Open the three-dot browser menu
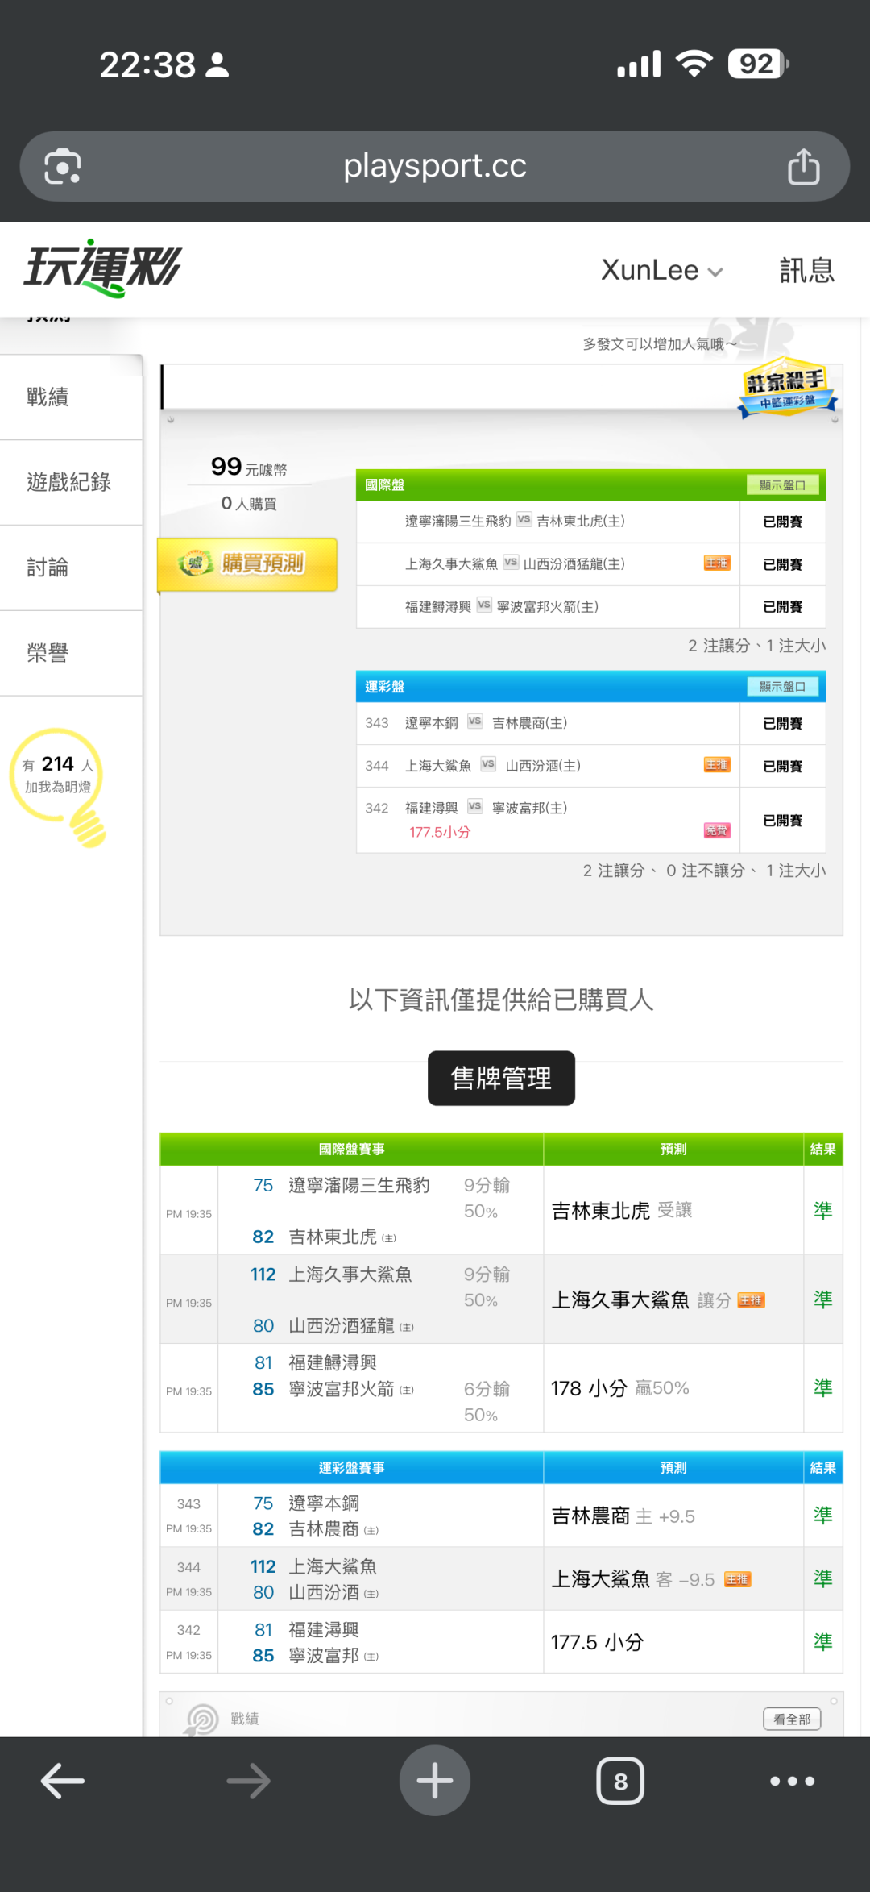 point(792,1781)
